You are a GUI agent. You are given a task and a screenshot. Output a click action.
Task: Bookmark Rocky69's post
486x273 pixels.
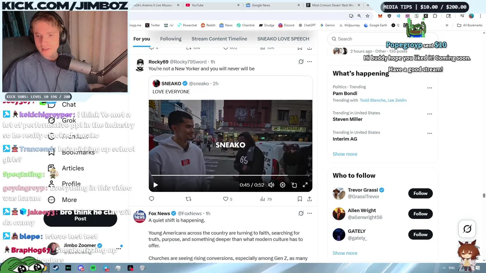[300, 199]
